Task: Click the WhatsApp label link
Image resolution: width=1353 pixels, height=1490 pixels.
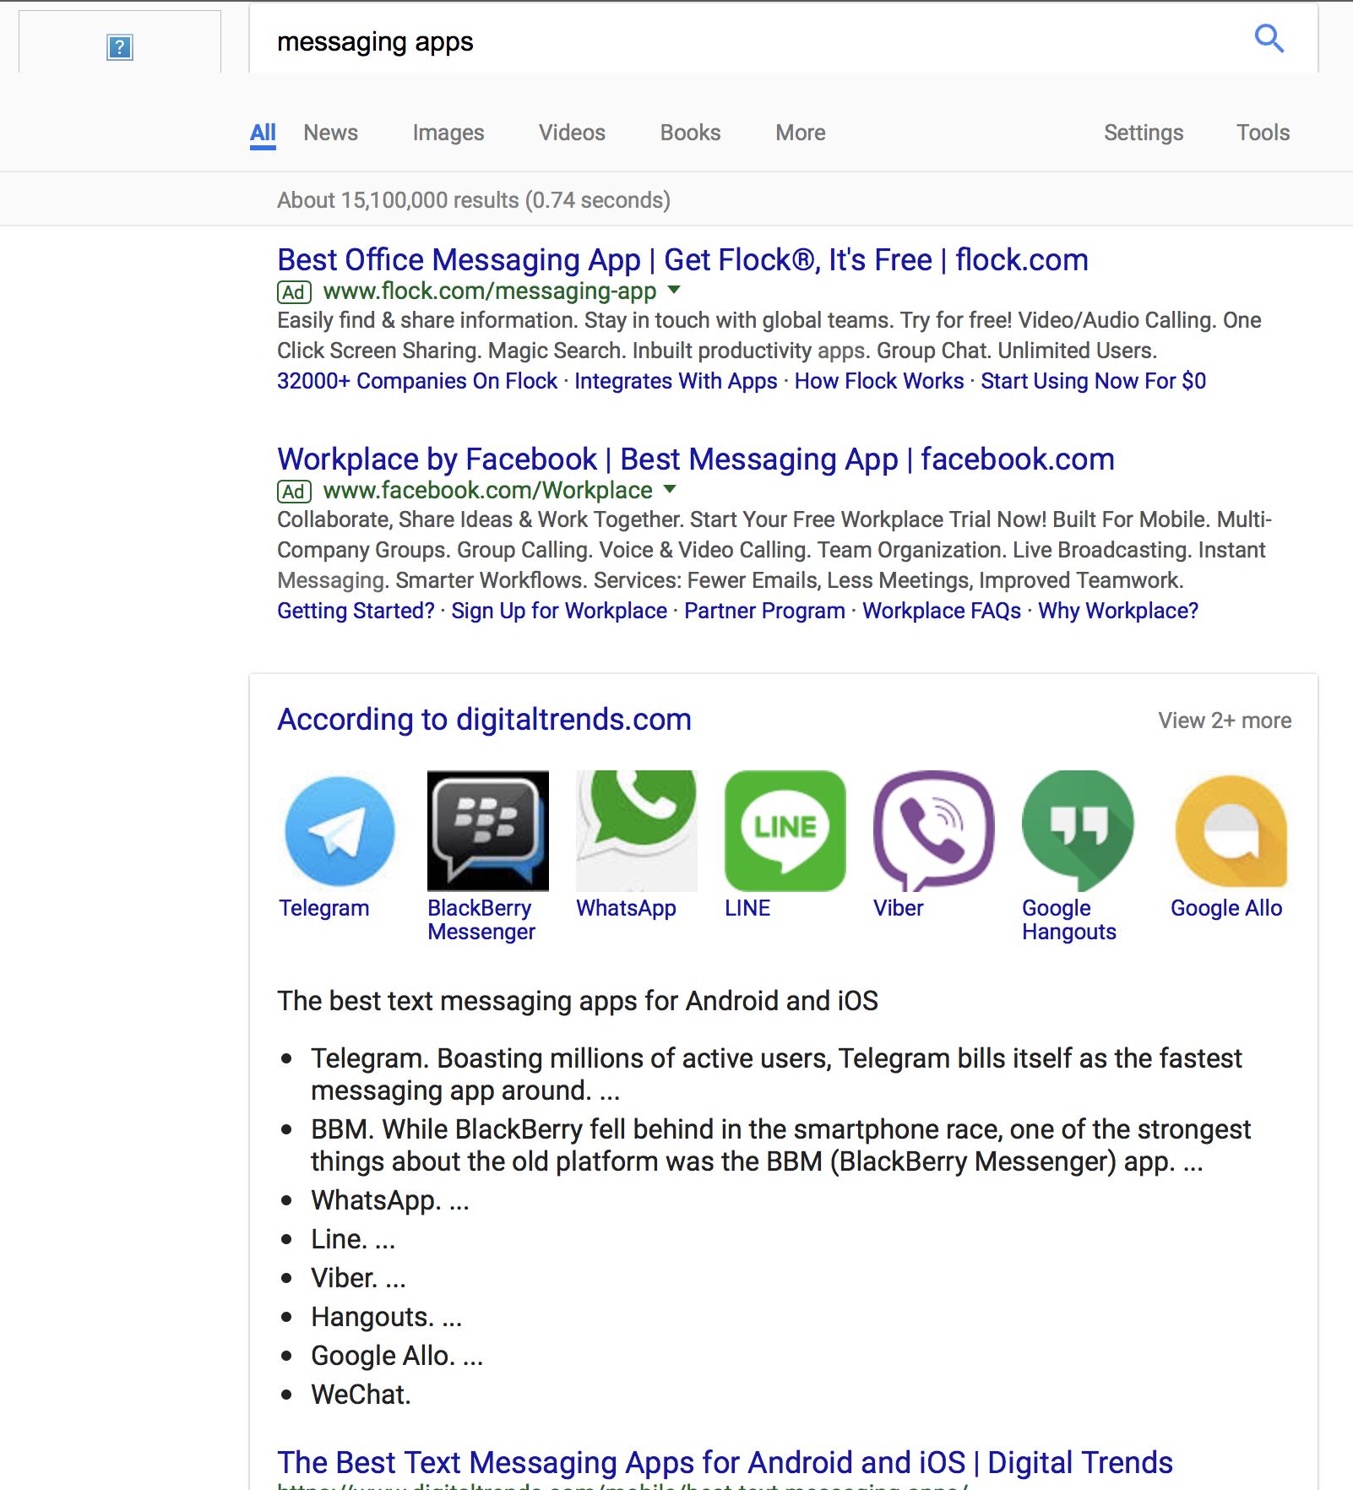Action: point(626,908)
